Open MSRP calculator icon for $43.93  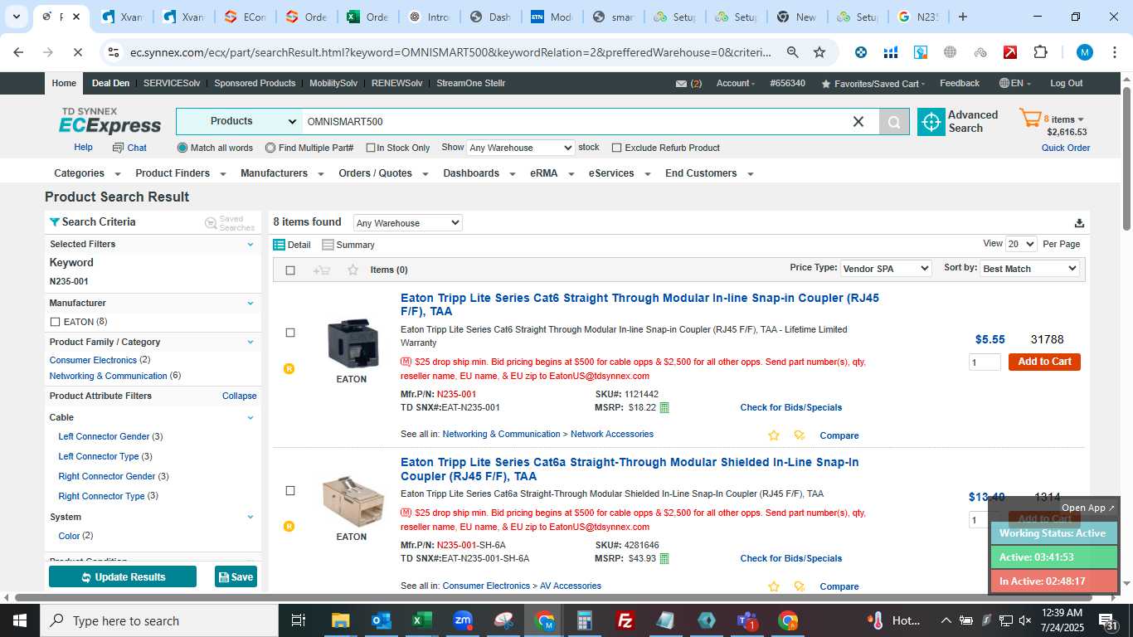(x=664, y=558)
